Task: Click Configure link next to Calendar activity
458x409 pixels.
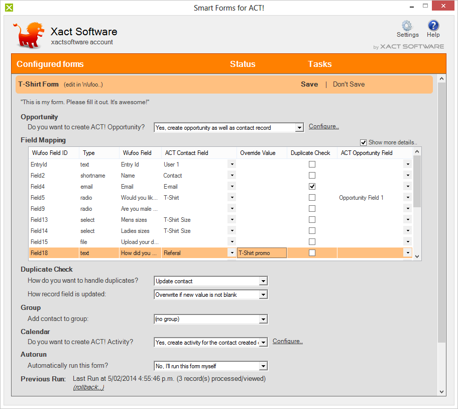Action: [x=287, y=341]
